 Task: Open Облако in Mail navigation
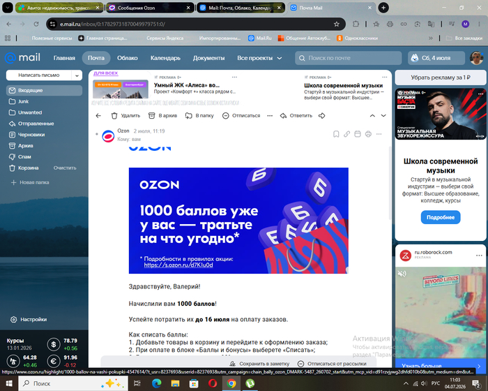(x=128, y=58)
